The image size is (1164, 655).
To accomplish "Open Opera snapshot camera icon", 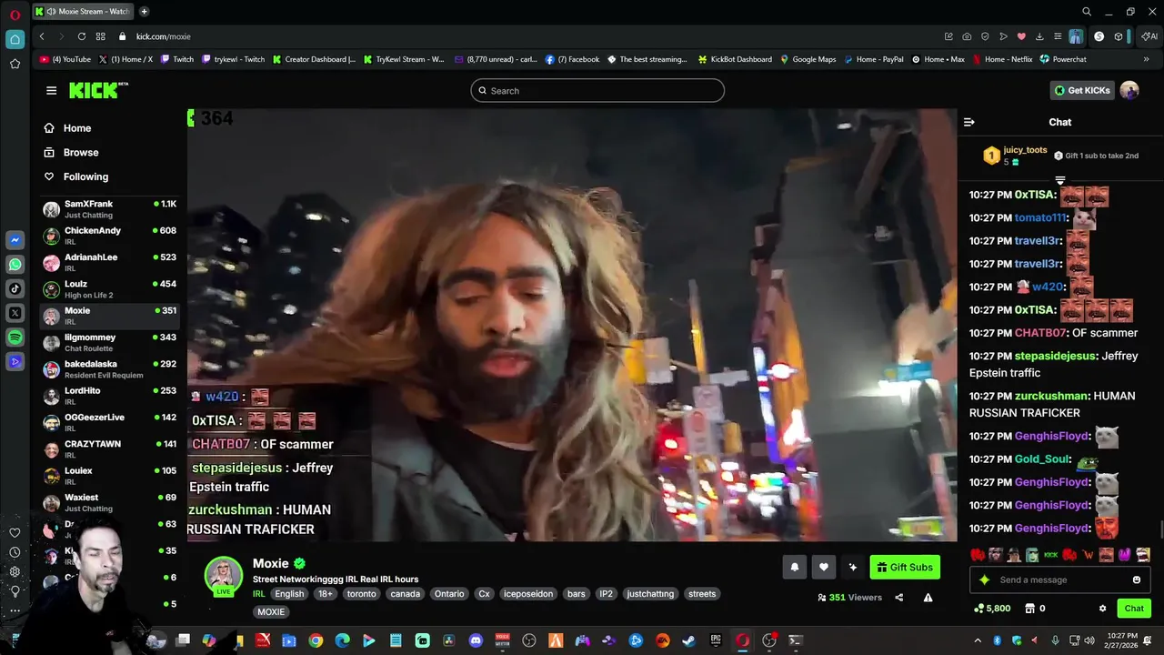I will click(967, 36).
